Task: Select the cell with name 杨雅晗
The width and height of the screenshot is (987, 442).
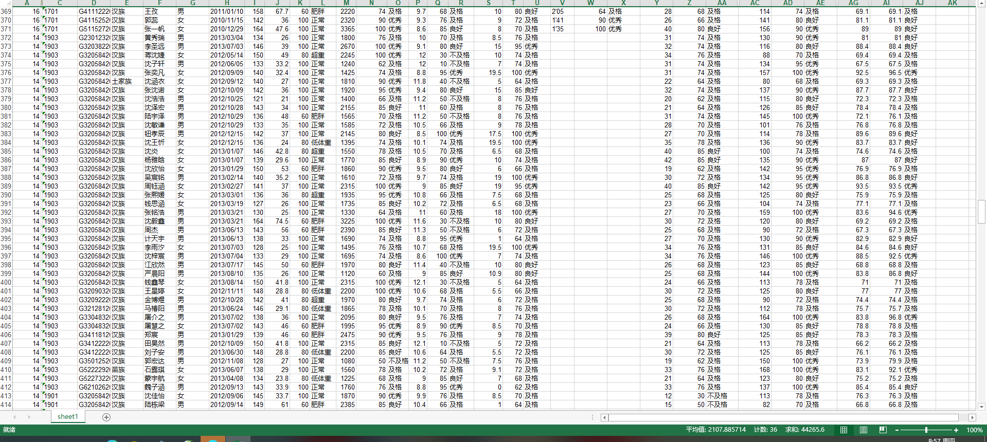Action: point(159,160)
